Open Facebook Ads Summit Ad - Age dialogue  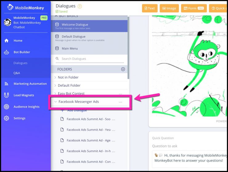tap(88, 141)
